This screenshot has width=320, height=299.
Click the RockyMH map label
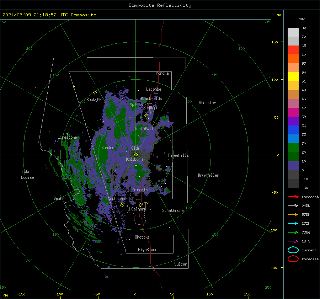pyautogui.click(x=94, y=100)
